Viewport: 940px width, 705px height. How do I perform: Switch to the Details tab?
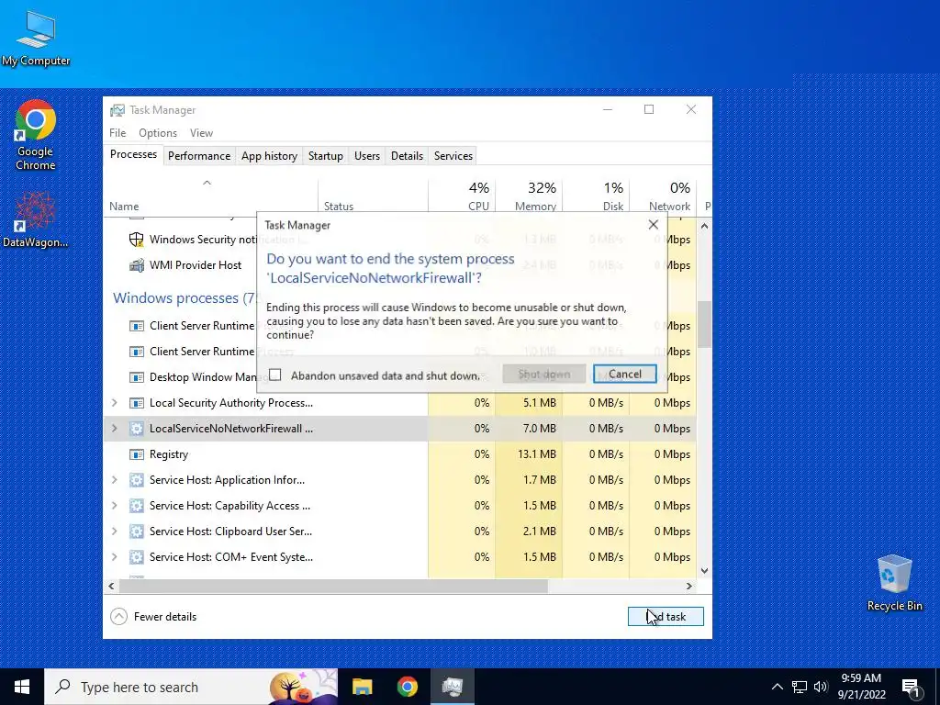coord(407,156)
